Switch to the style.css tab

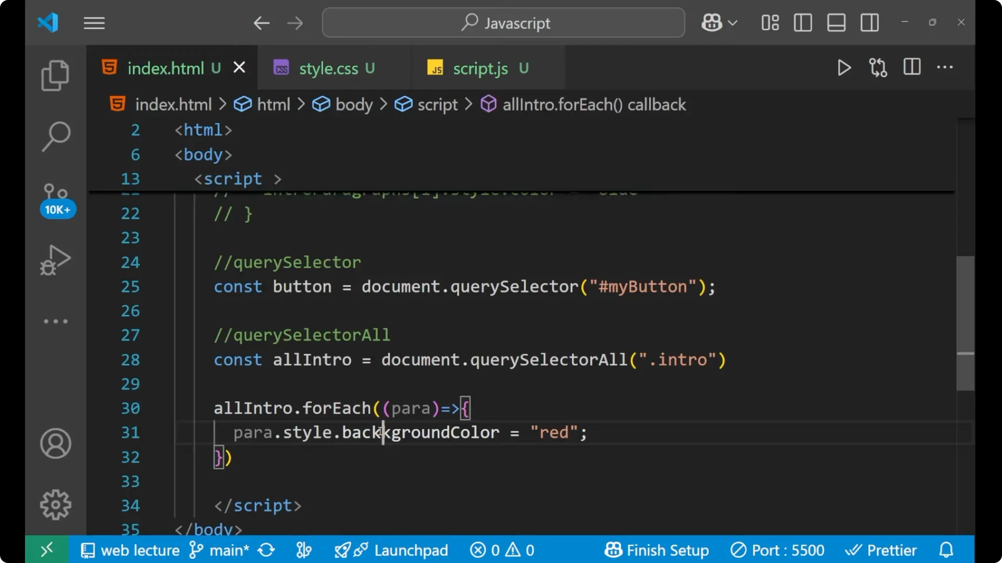click(x=328, y=68)
